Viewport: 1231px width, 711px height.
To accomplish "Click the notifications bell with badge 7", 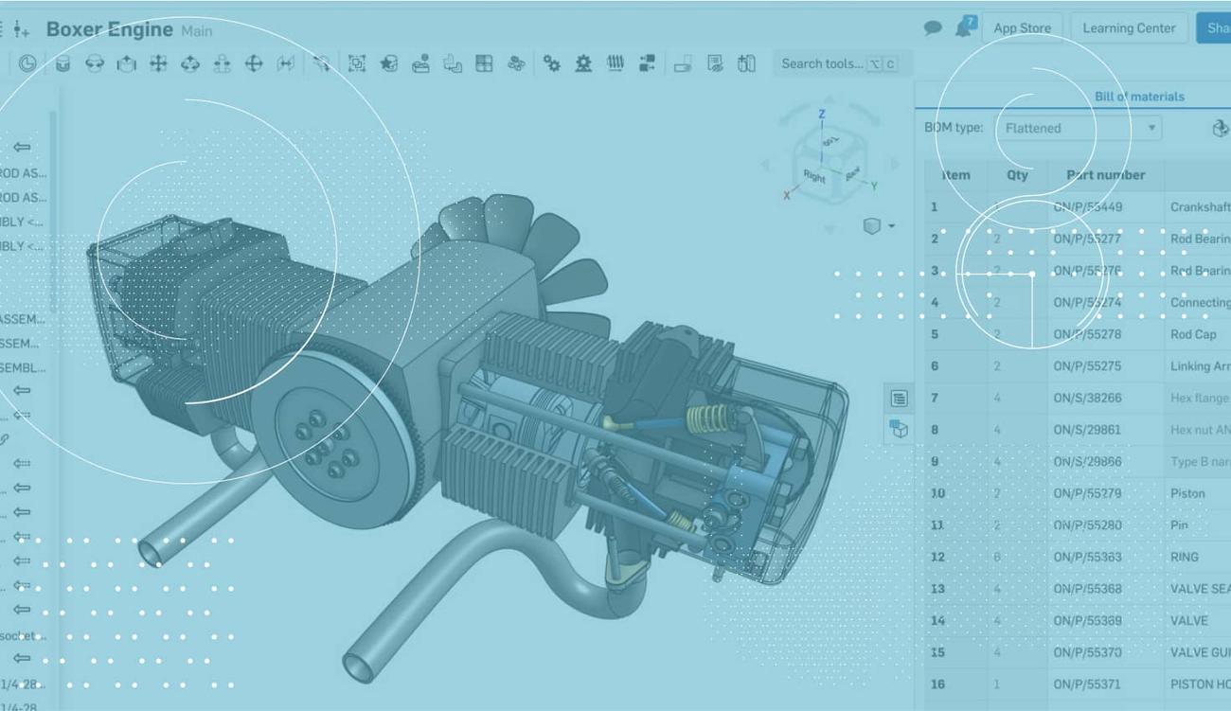I will click(x=964, y=27).
